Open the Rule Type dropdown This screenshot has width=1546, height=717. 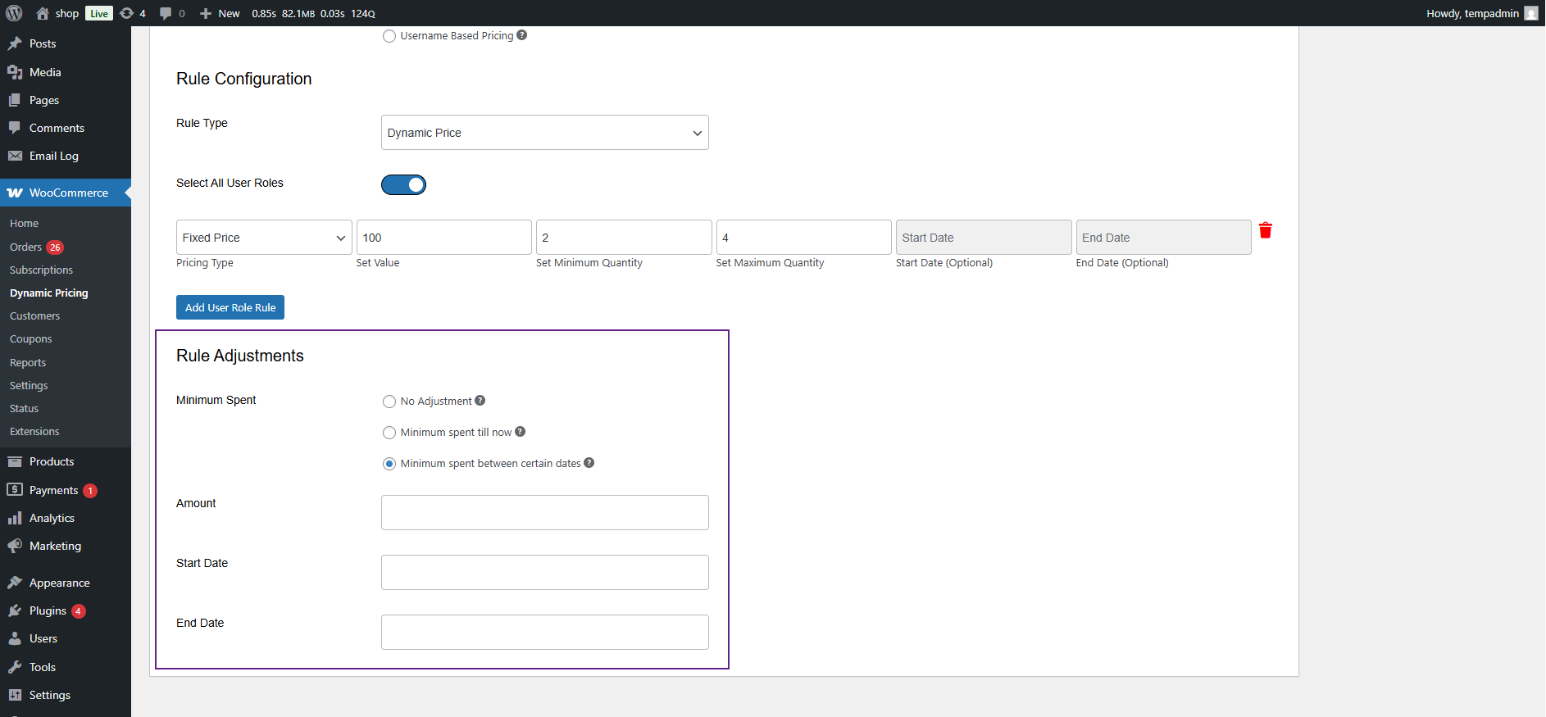pyautogui.click(x=544, y=133)
